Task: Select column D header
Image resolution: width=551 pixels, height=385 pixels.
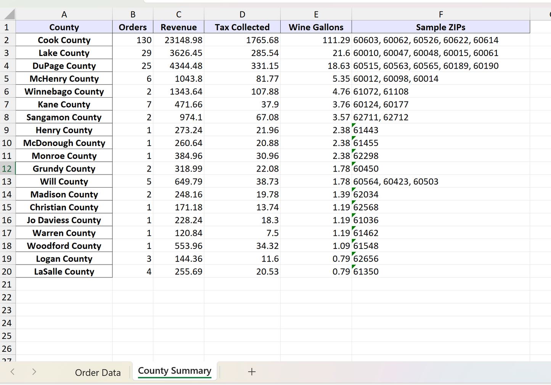Action: click(x=242, y=14)
